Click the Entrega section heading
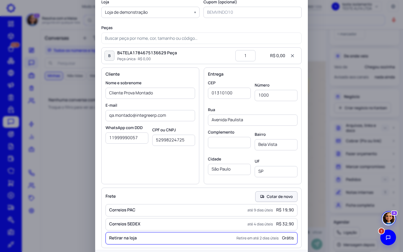Image resolution: width=403 pixels, height=252 pixels. (215, 74)
